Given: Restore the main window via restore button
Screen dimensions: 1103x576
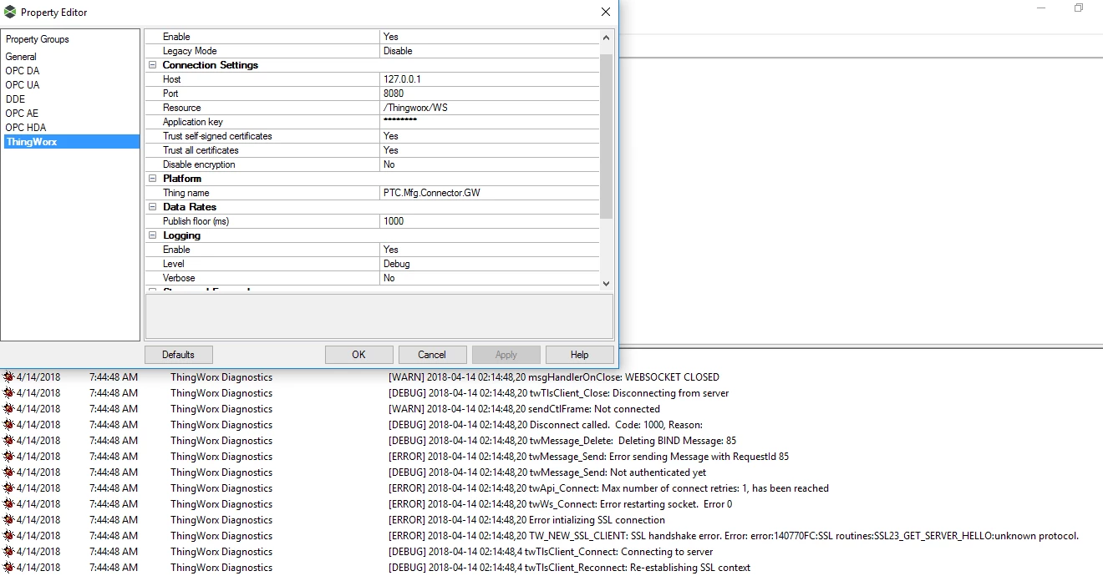Looking at the screenshot, I should click(1079, 8).
